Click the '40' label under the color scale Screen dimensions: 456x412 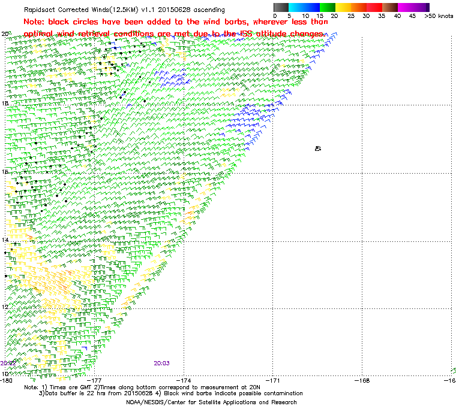[x=397, y=16]
